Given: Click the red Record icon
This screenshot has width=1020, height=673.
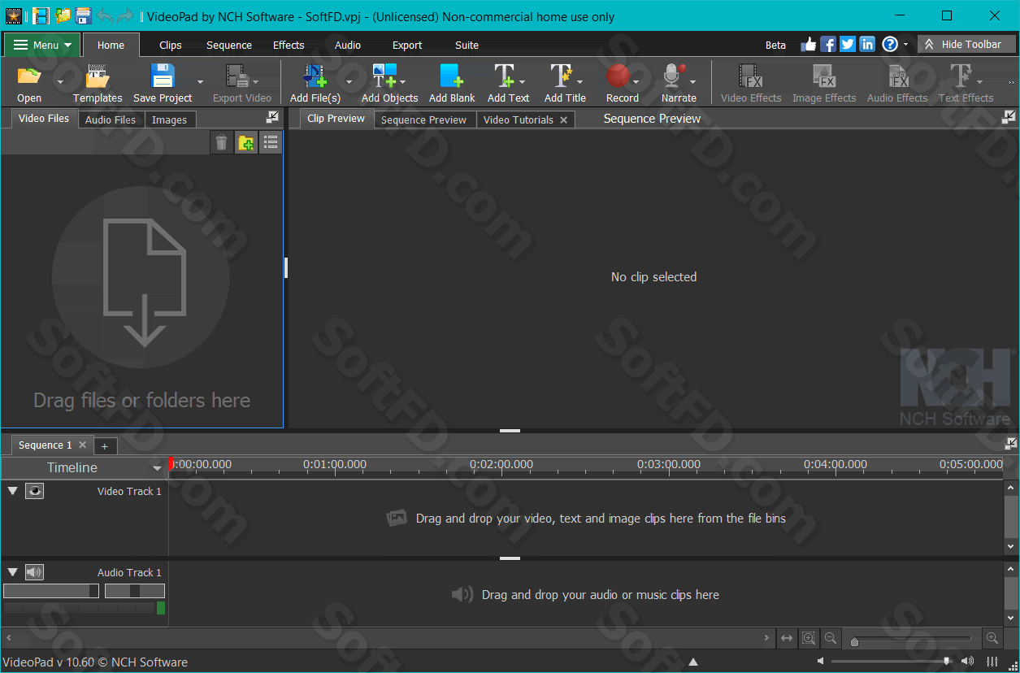Looking at the screenshot, I should (x=619, y=76).
